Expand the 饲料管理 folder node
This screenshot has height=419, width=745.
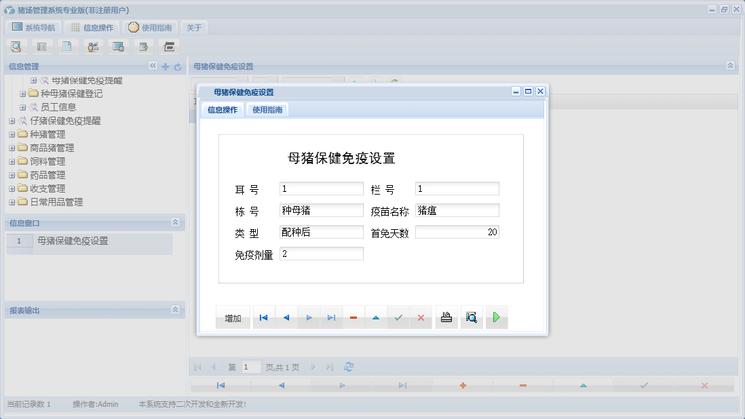(x=12, y=161)
